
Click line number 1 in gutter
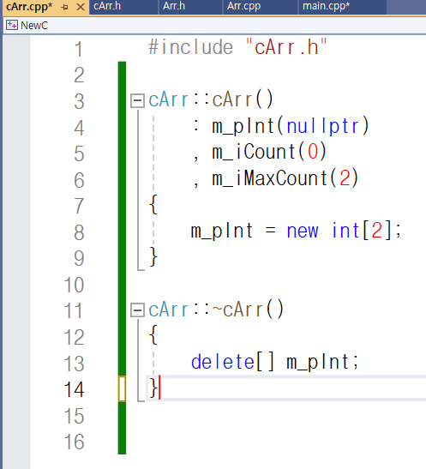click(x=78, y=49)
